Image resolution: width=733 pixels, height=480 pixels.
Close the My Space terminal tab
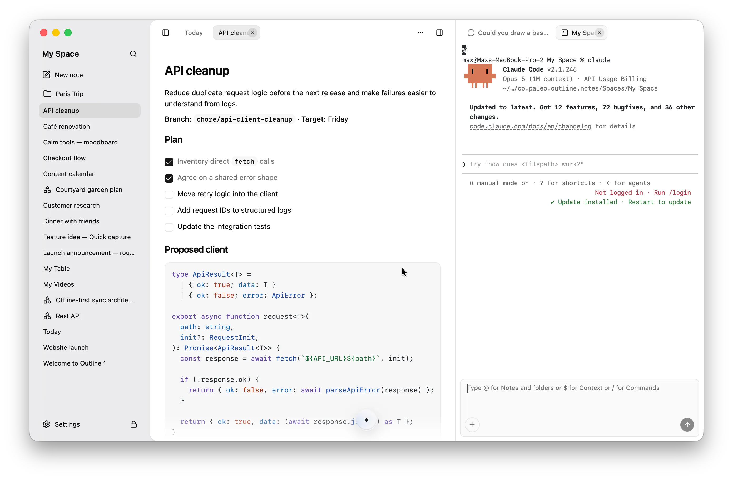pos(599,33)
